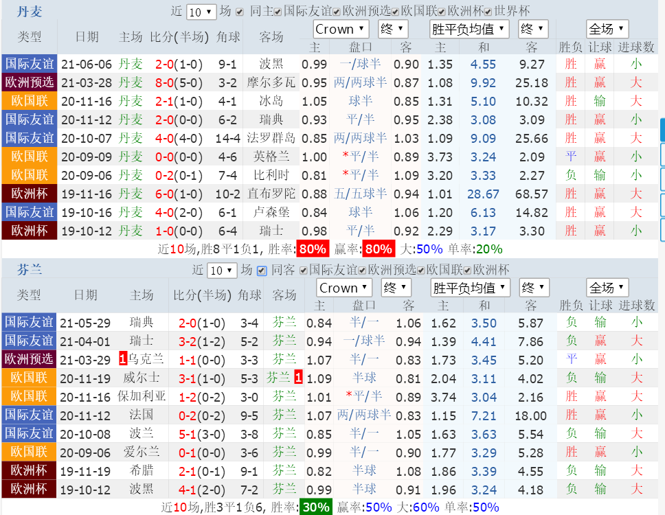Toggle 欧国联 checkbox in Denmark header

(395, 12)
